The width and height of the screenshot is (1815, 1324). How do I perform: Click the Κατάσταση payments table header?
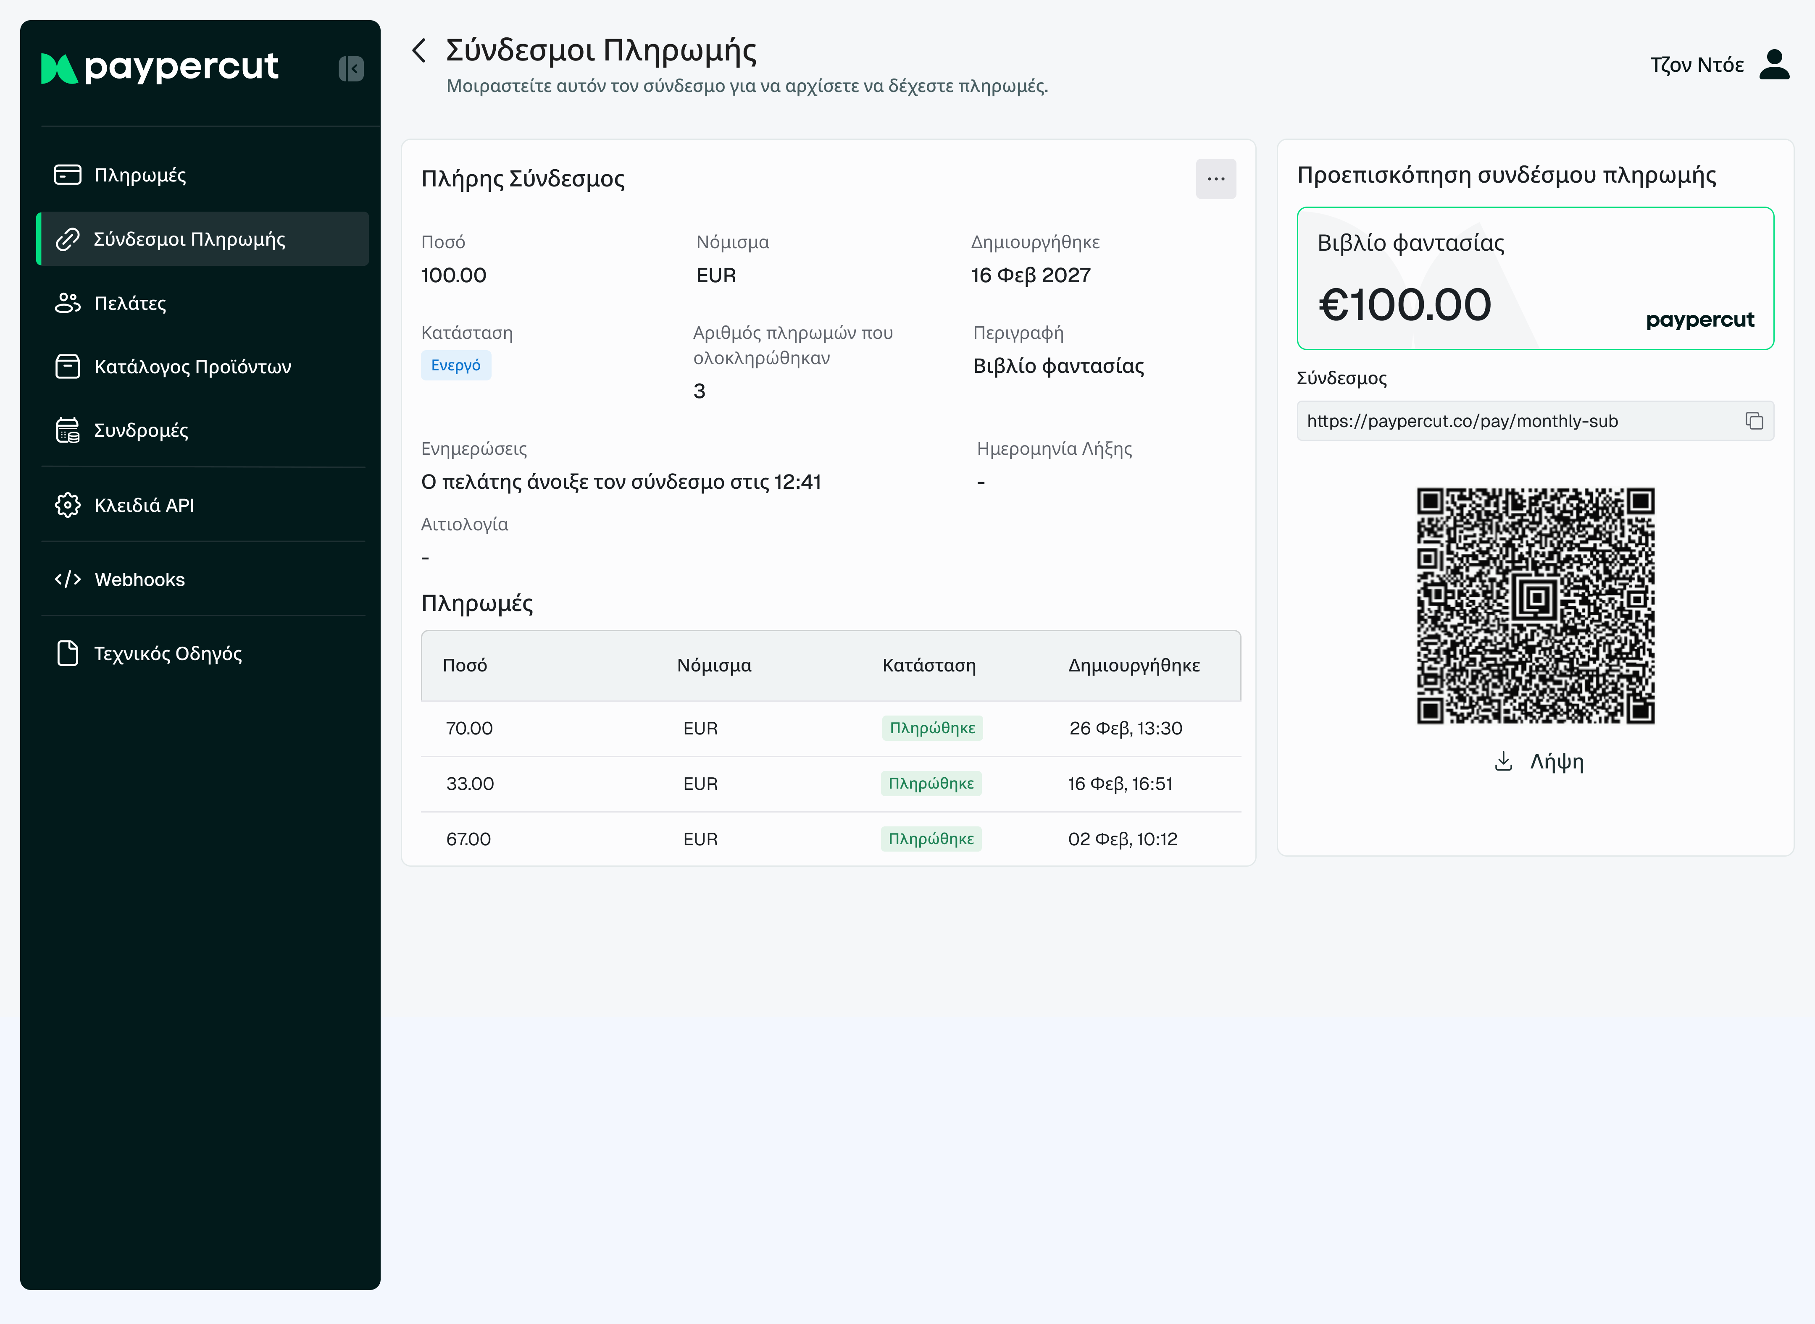[929, 665]
